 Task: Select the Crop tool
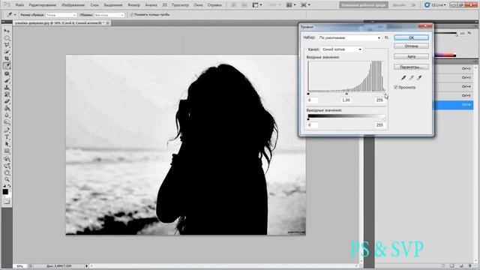click(7, 58)
